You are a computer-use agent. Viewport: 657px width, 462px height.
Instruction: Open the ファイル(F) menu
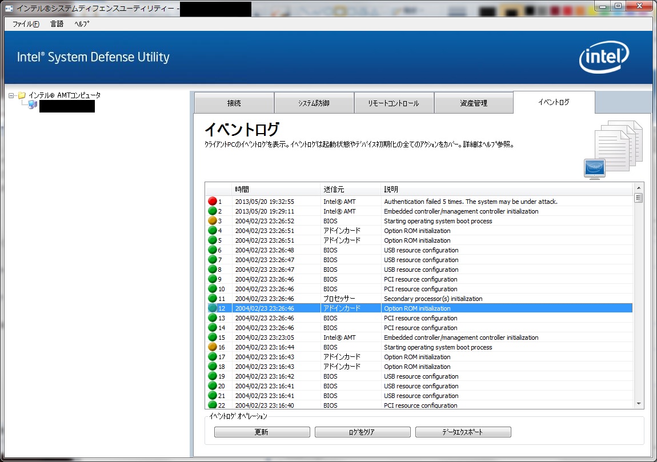pyautogui.click(x=26, y=24)
